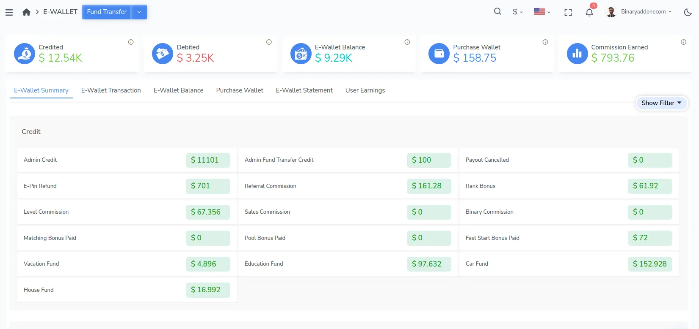Switch to dark mode moon icon
This screenshot has height=329, width=699.
688,12
